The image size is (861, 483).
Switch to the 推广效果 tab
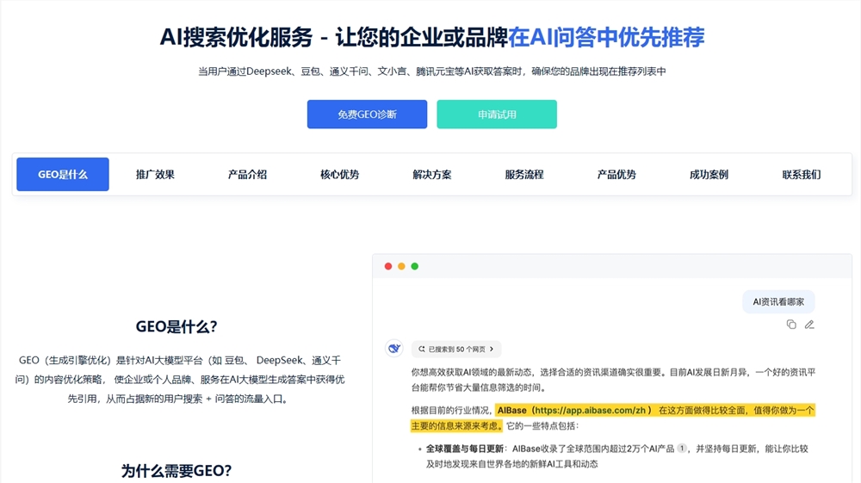coord(155,175)
